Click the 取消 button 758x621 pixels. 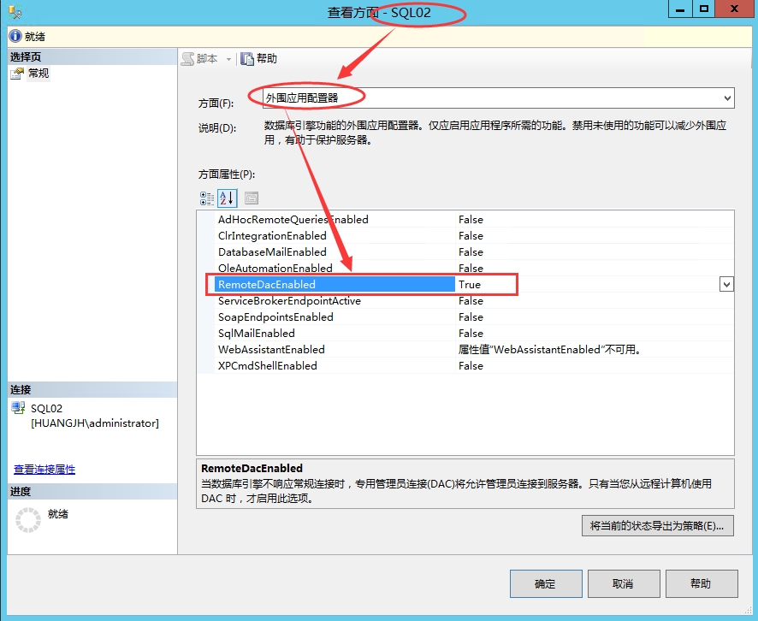click(624, 583)
